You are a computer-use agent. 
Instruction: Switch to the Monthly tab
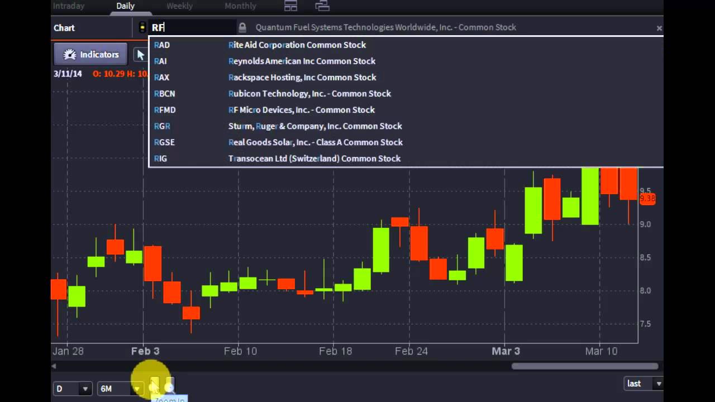[240, 6]
